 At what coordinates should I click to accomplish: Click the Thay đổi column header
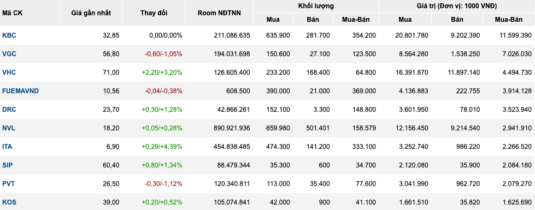pyautogui.click(x=154, y=13)
